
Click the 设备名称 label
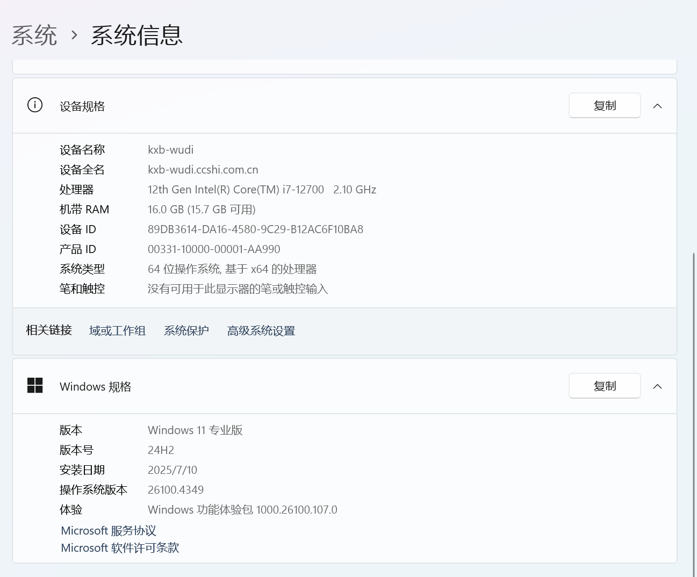coord(82,150)
